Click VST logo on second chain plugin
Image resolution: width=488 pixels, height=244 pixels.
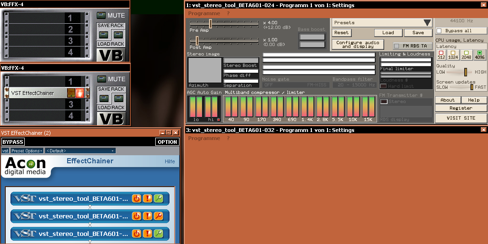pyautogui.click(x=25, y=216)
